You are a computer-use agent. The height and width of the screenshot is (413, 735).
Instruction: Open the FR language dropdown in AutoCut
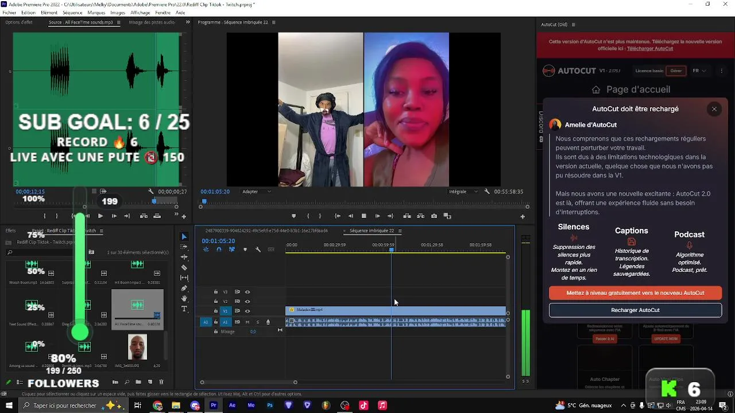click(699, 71)
